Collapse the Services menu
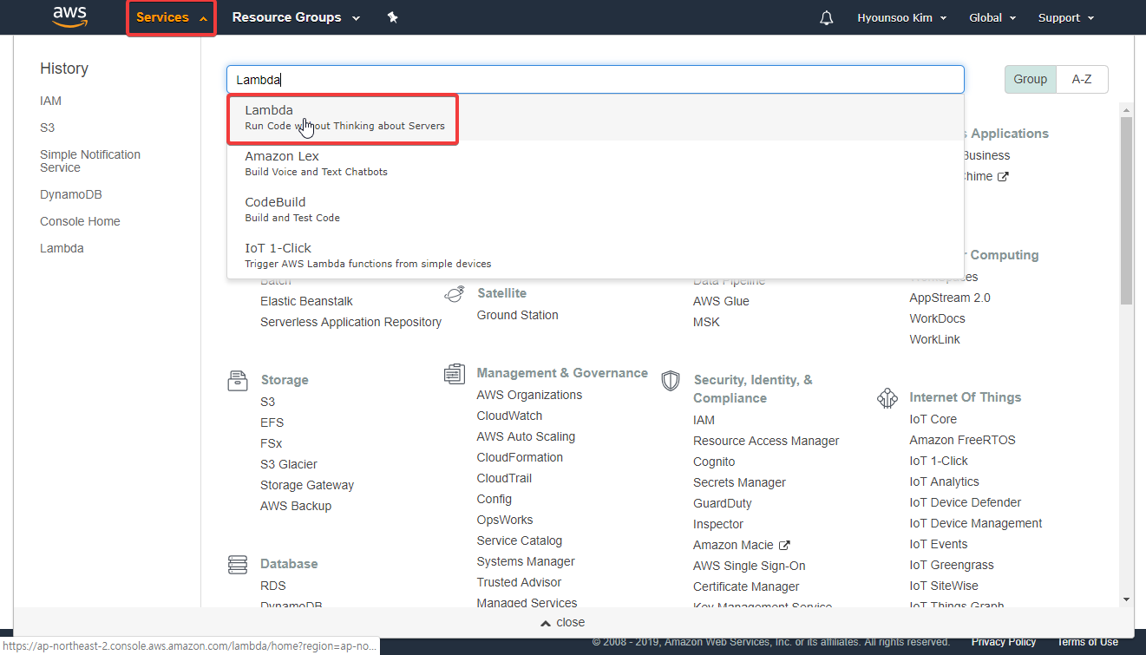This screenshot has height=655, width=1146. pos(172,17)
